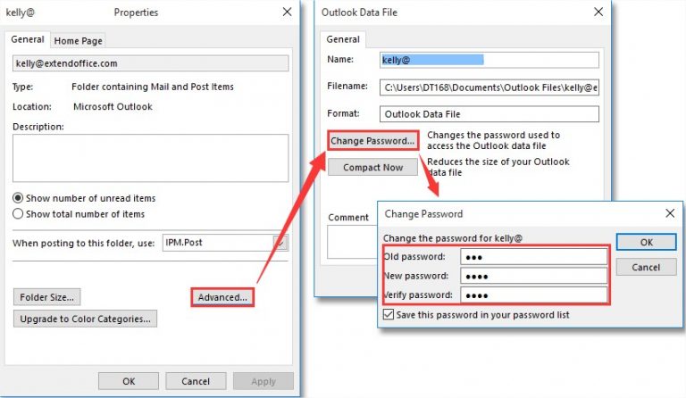Open Folder Size... details
The image size is (686, 398).
pos(46,297)
